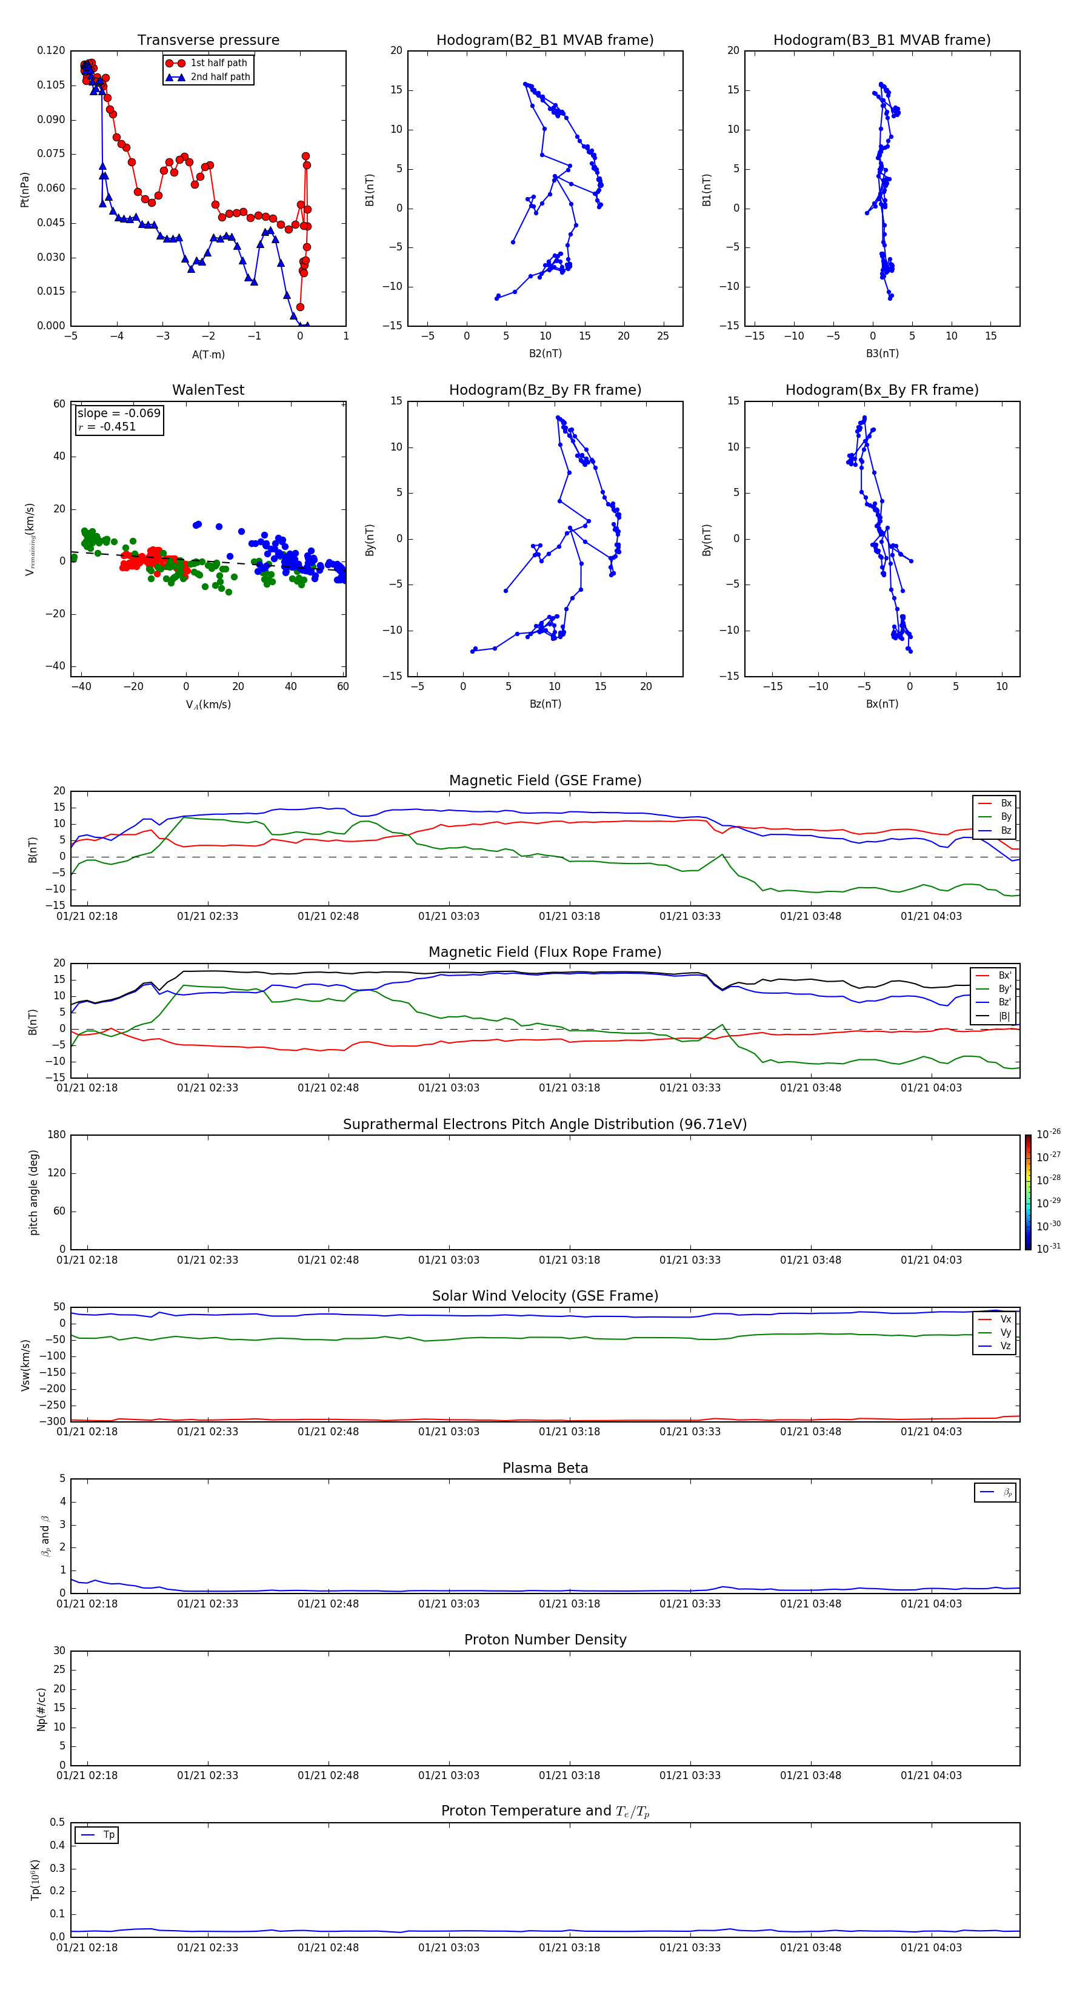Click the "Transverse pressure" plot title

click(x=208, y=41)
